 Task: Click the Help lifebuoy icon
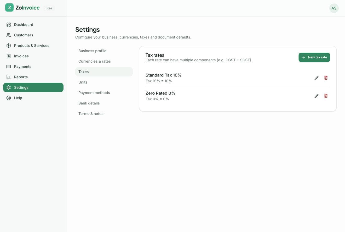pos(9,98)
